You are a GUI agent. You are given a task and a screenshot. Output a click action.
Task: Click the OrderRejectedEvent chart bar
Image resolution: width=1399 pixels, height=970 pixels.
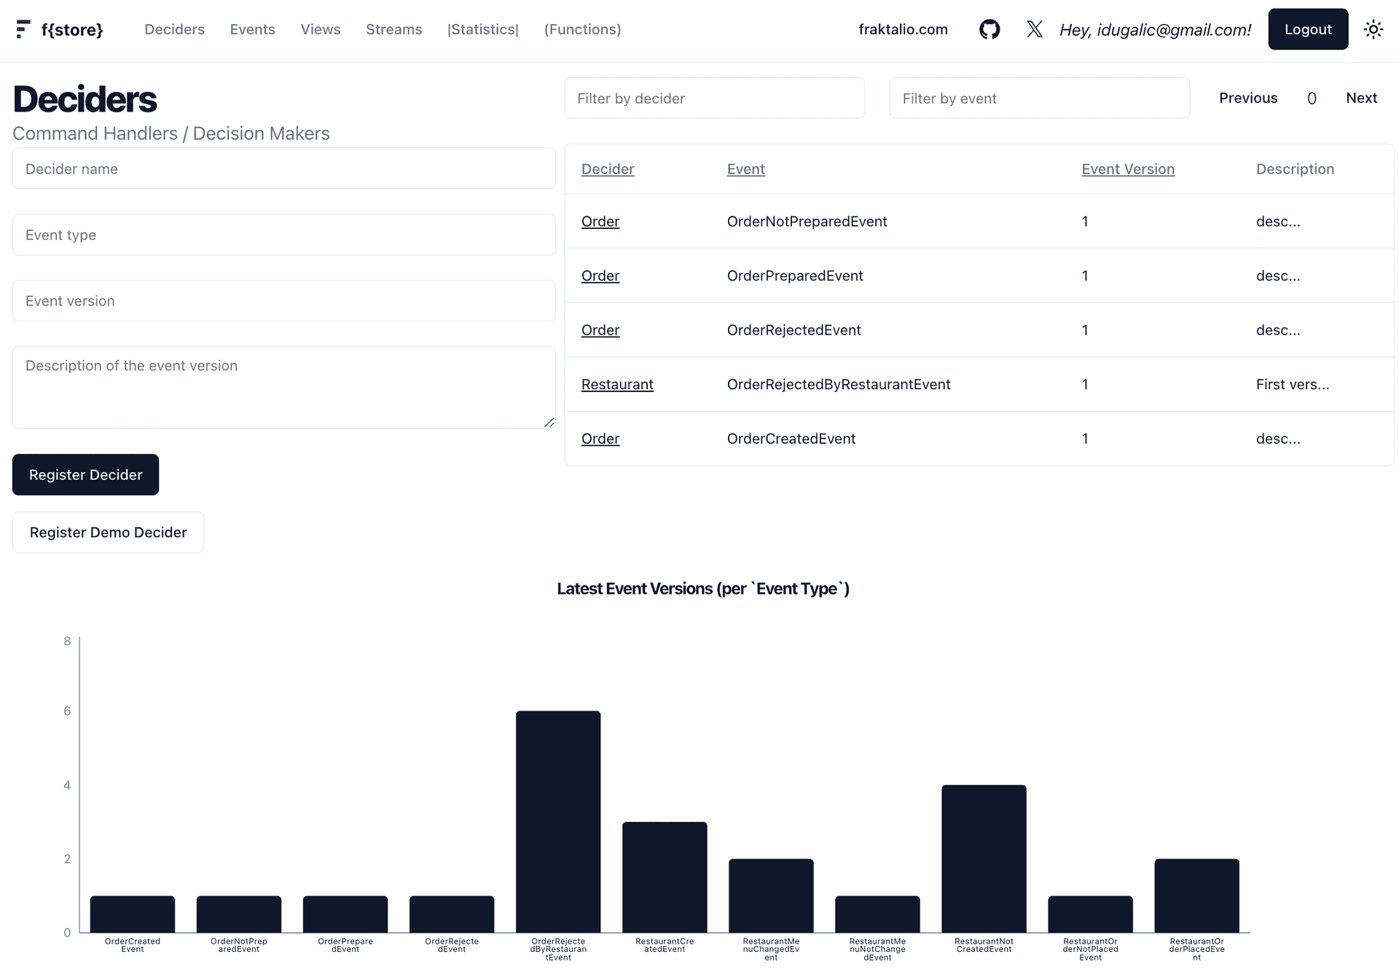pos(452,914)
